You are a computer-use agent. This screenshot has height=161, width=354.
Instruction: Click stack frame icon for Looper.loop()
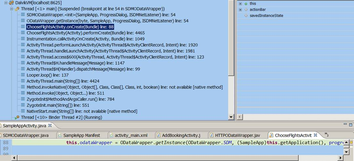[23, 75]
